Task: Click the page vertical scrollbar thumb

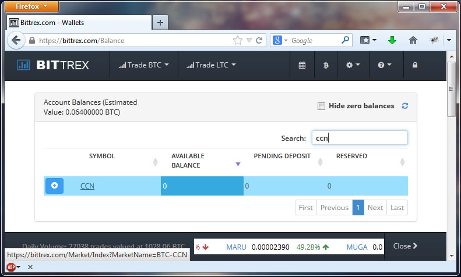Action: (x=451, y=89)
